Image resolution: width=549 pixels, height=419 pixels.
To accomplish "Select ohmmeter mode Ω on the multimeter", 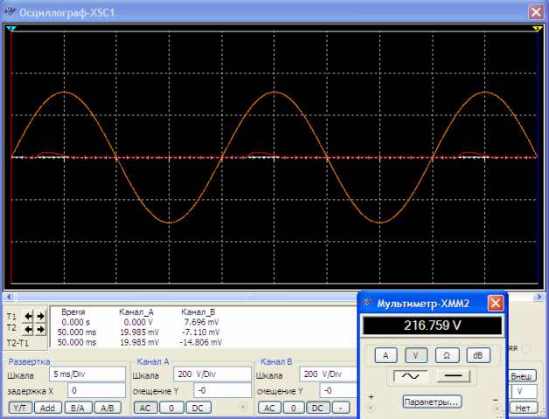I will click(447, 355).
